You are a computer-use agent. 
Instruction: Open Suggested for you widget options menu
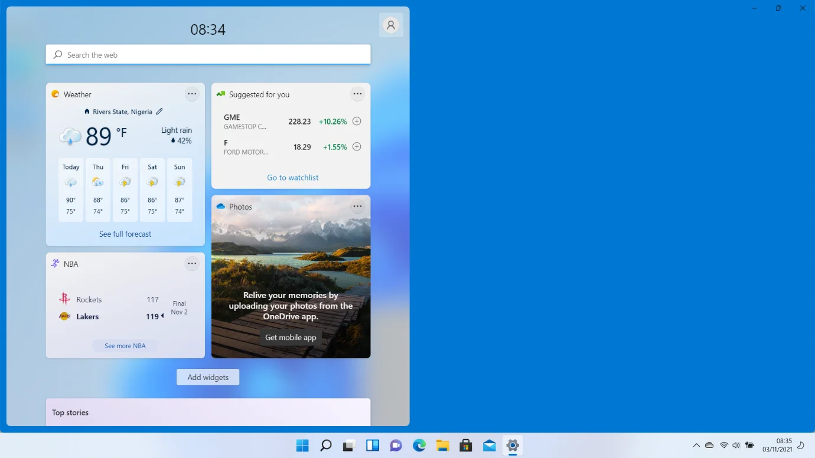tap(357, 94)
